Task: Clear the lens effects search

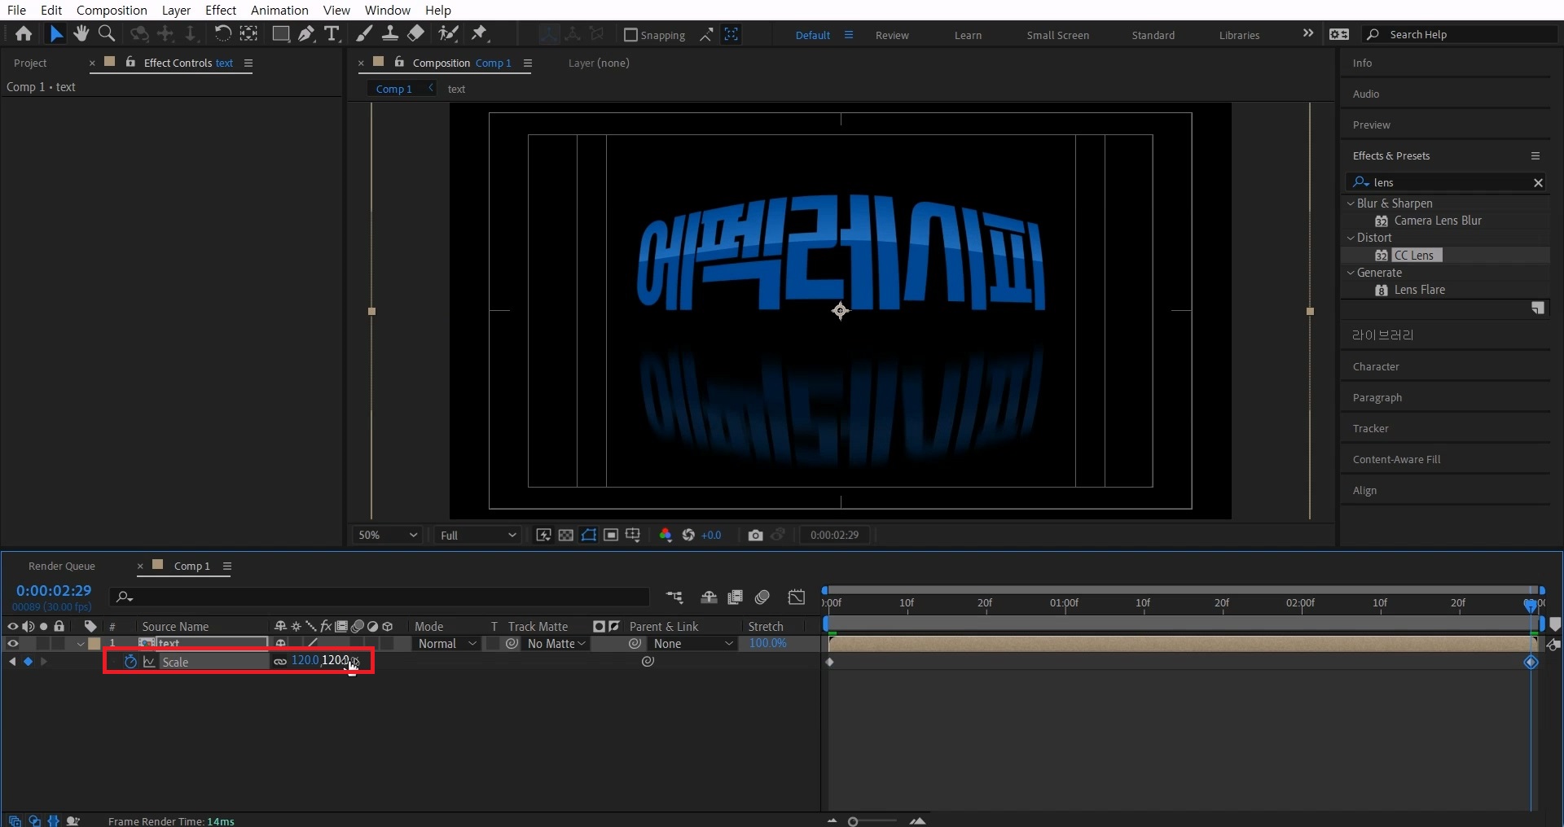Action: (x=1538, y=182)
